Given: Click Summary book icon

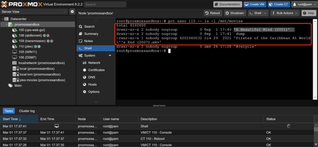Looking at the screenshot, I should click(x=80, y=34).
